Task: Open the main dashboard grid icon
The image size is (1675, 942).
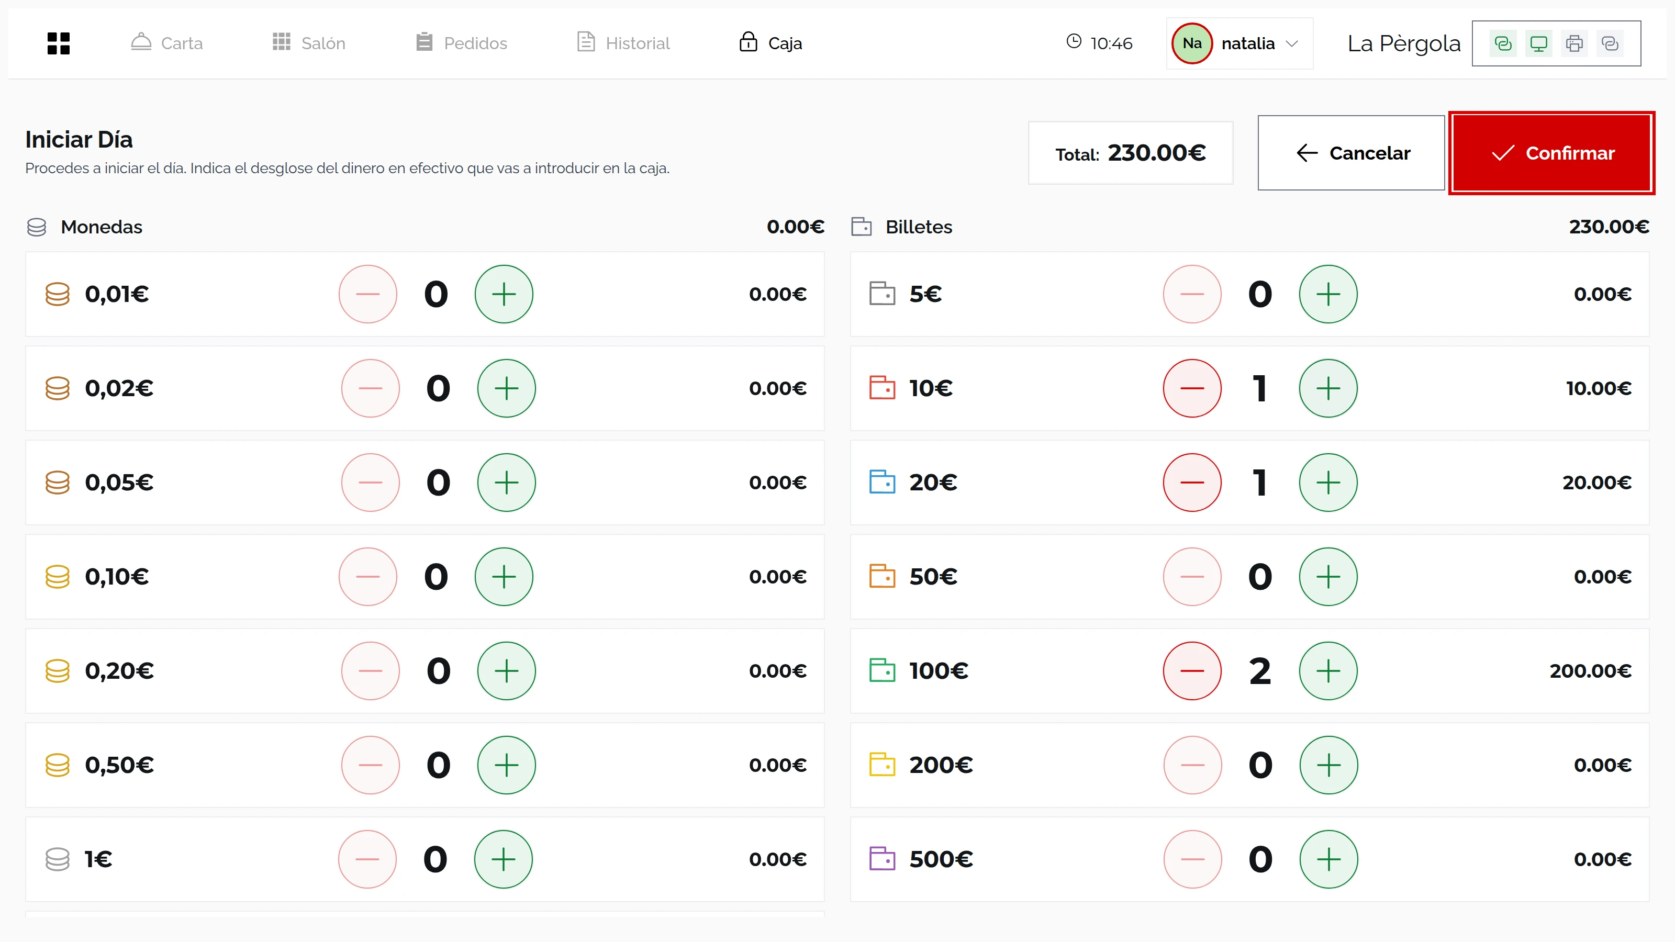Action: [59, 43]
